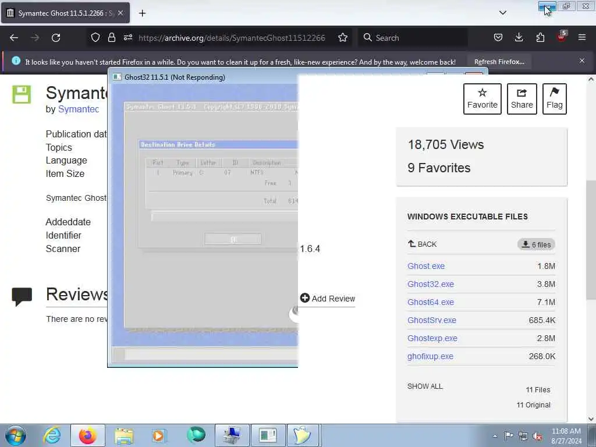This screenshot has width=596, height=447.
Task: Click the muted volume tray icon
Action: (537, 437)
